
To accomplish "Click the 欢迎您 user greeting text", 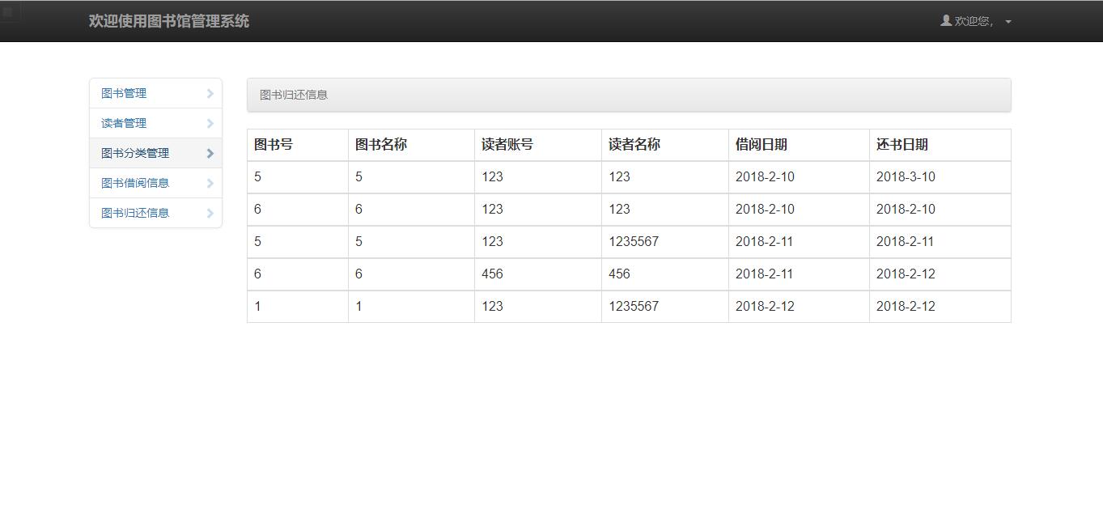I will [974, 22].
